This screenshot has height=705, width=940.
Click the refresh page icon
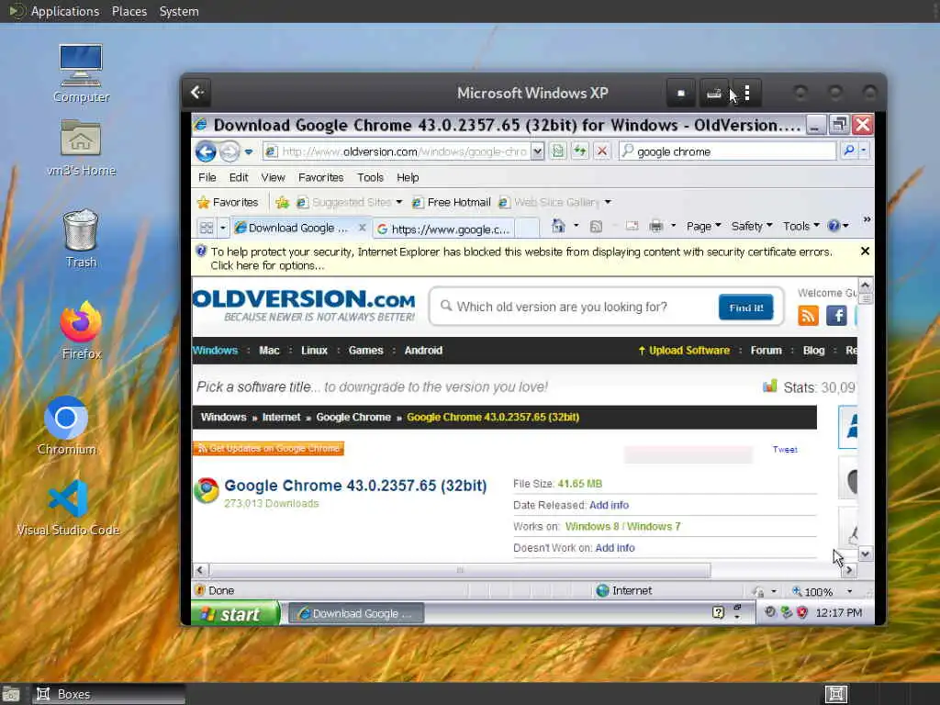[580, 151]
